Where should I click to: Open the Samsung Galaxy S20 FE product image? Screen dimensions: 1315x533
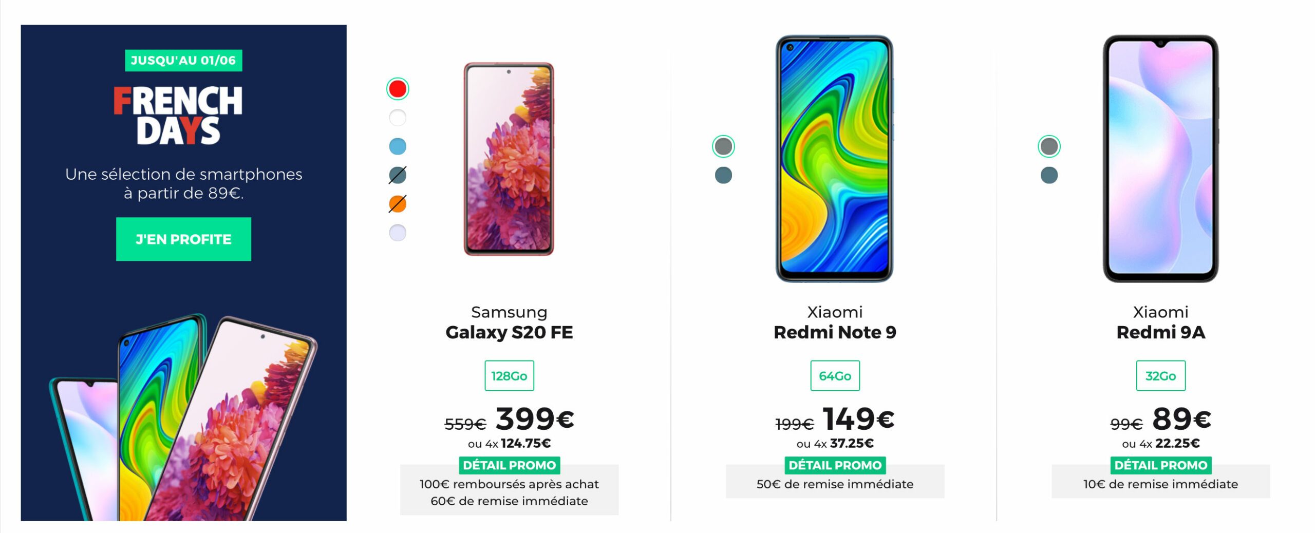[509, 159]
